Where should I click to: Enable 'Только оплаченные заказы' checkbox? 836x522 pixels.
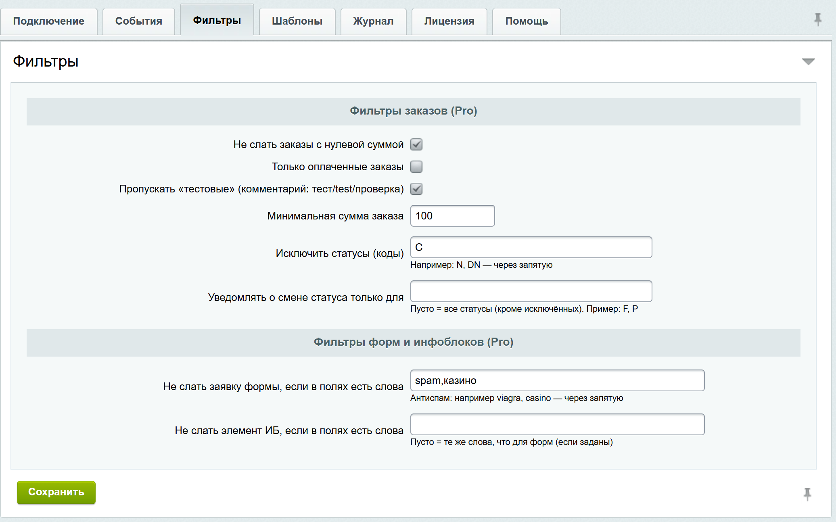click(416, 167)
